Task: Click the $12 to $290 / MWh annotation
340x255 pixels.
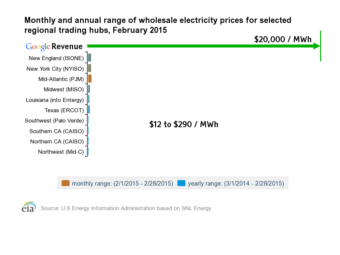Action: coord(184,125)
